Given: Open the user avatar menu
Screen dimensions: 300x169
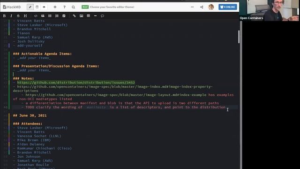Looking at the screenshot, I should point(211,7).
